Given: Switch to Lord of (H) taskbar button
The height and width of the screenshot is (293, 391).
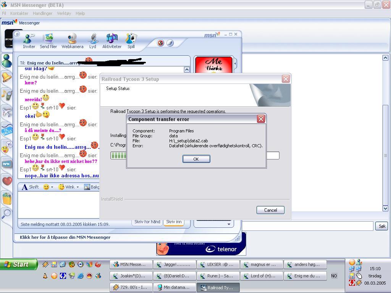Looking at the screenshot, I should click(262, 276).
